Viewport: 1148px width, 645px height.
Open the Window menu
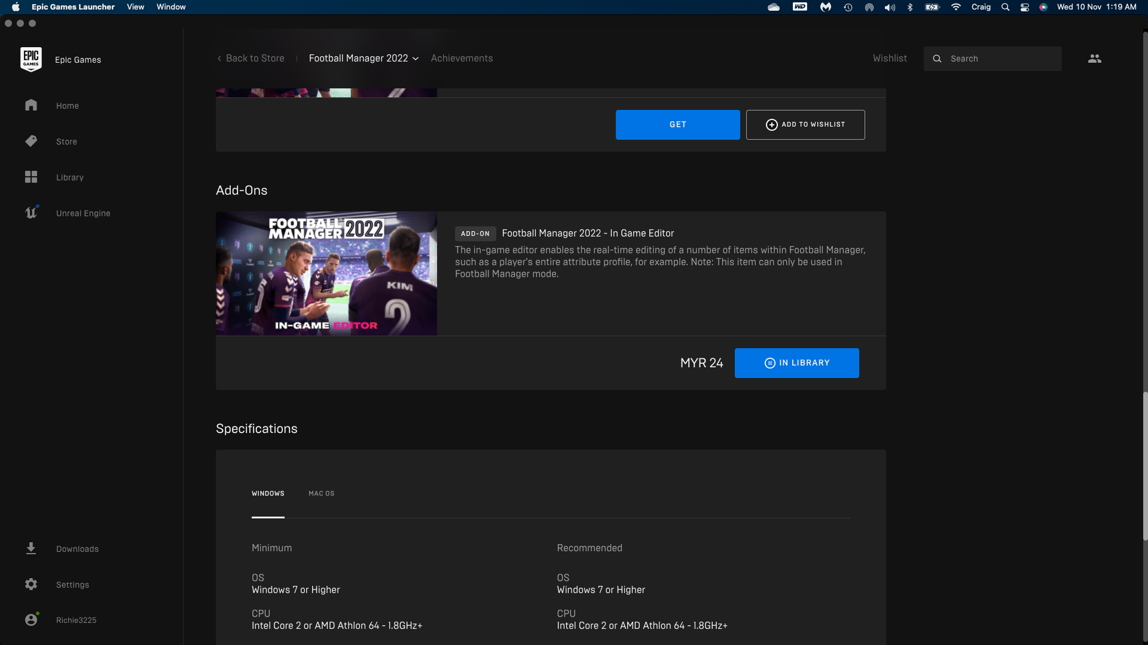[171, 7]
